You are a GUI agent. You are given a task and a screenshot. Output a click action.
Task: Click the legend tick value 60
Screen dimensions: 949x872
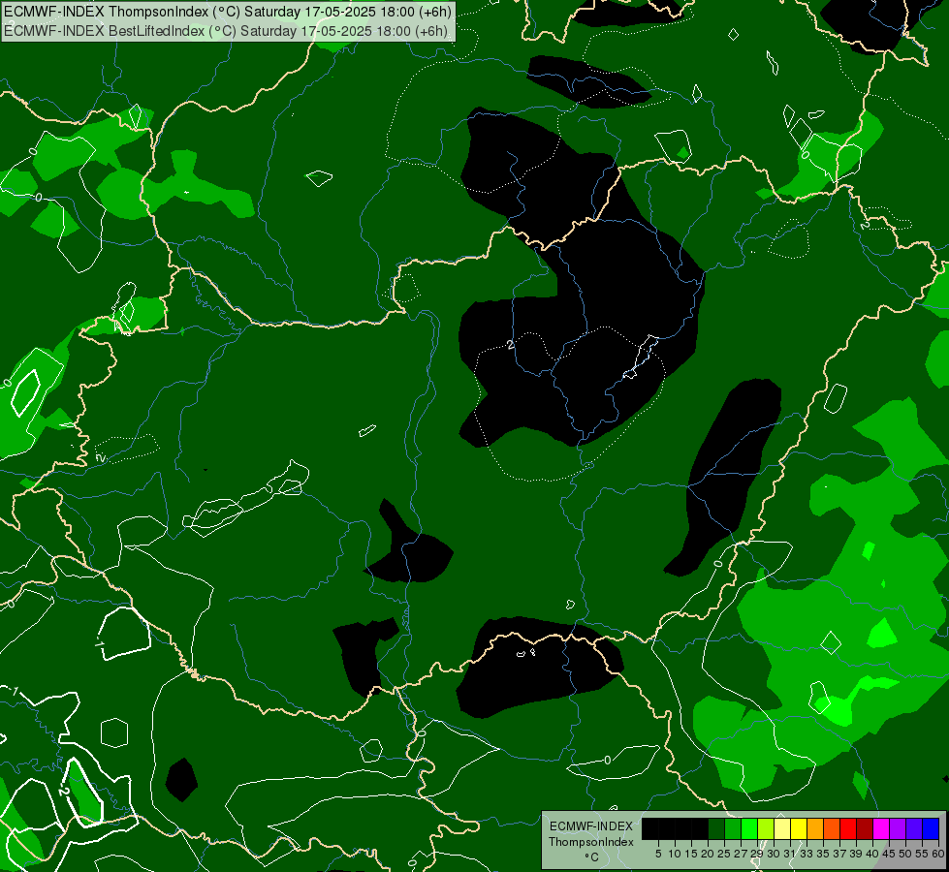[938, 854]
